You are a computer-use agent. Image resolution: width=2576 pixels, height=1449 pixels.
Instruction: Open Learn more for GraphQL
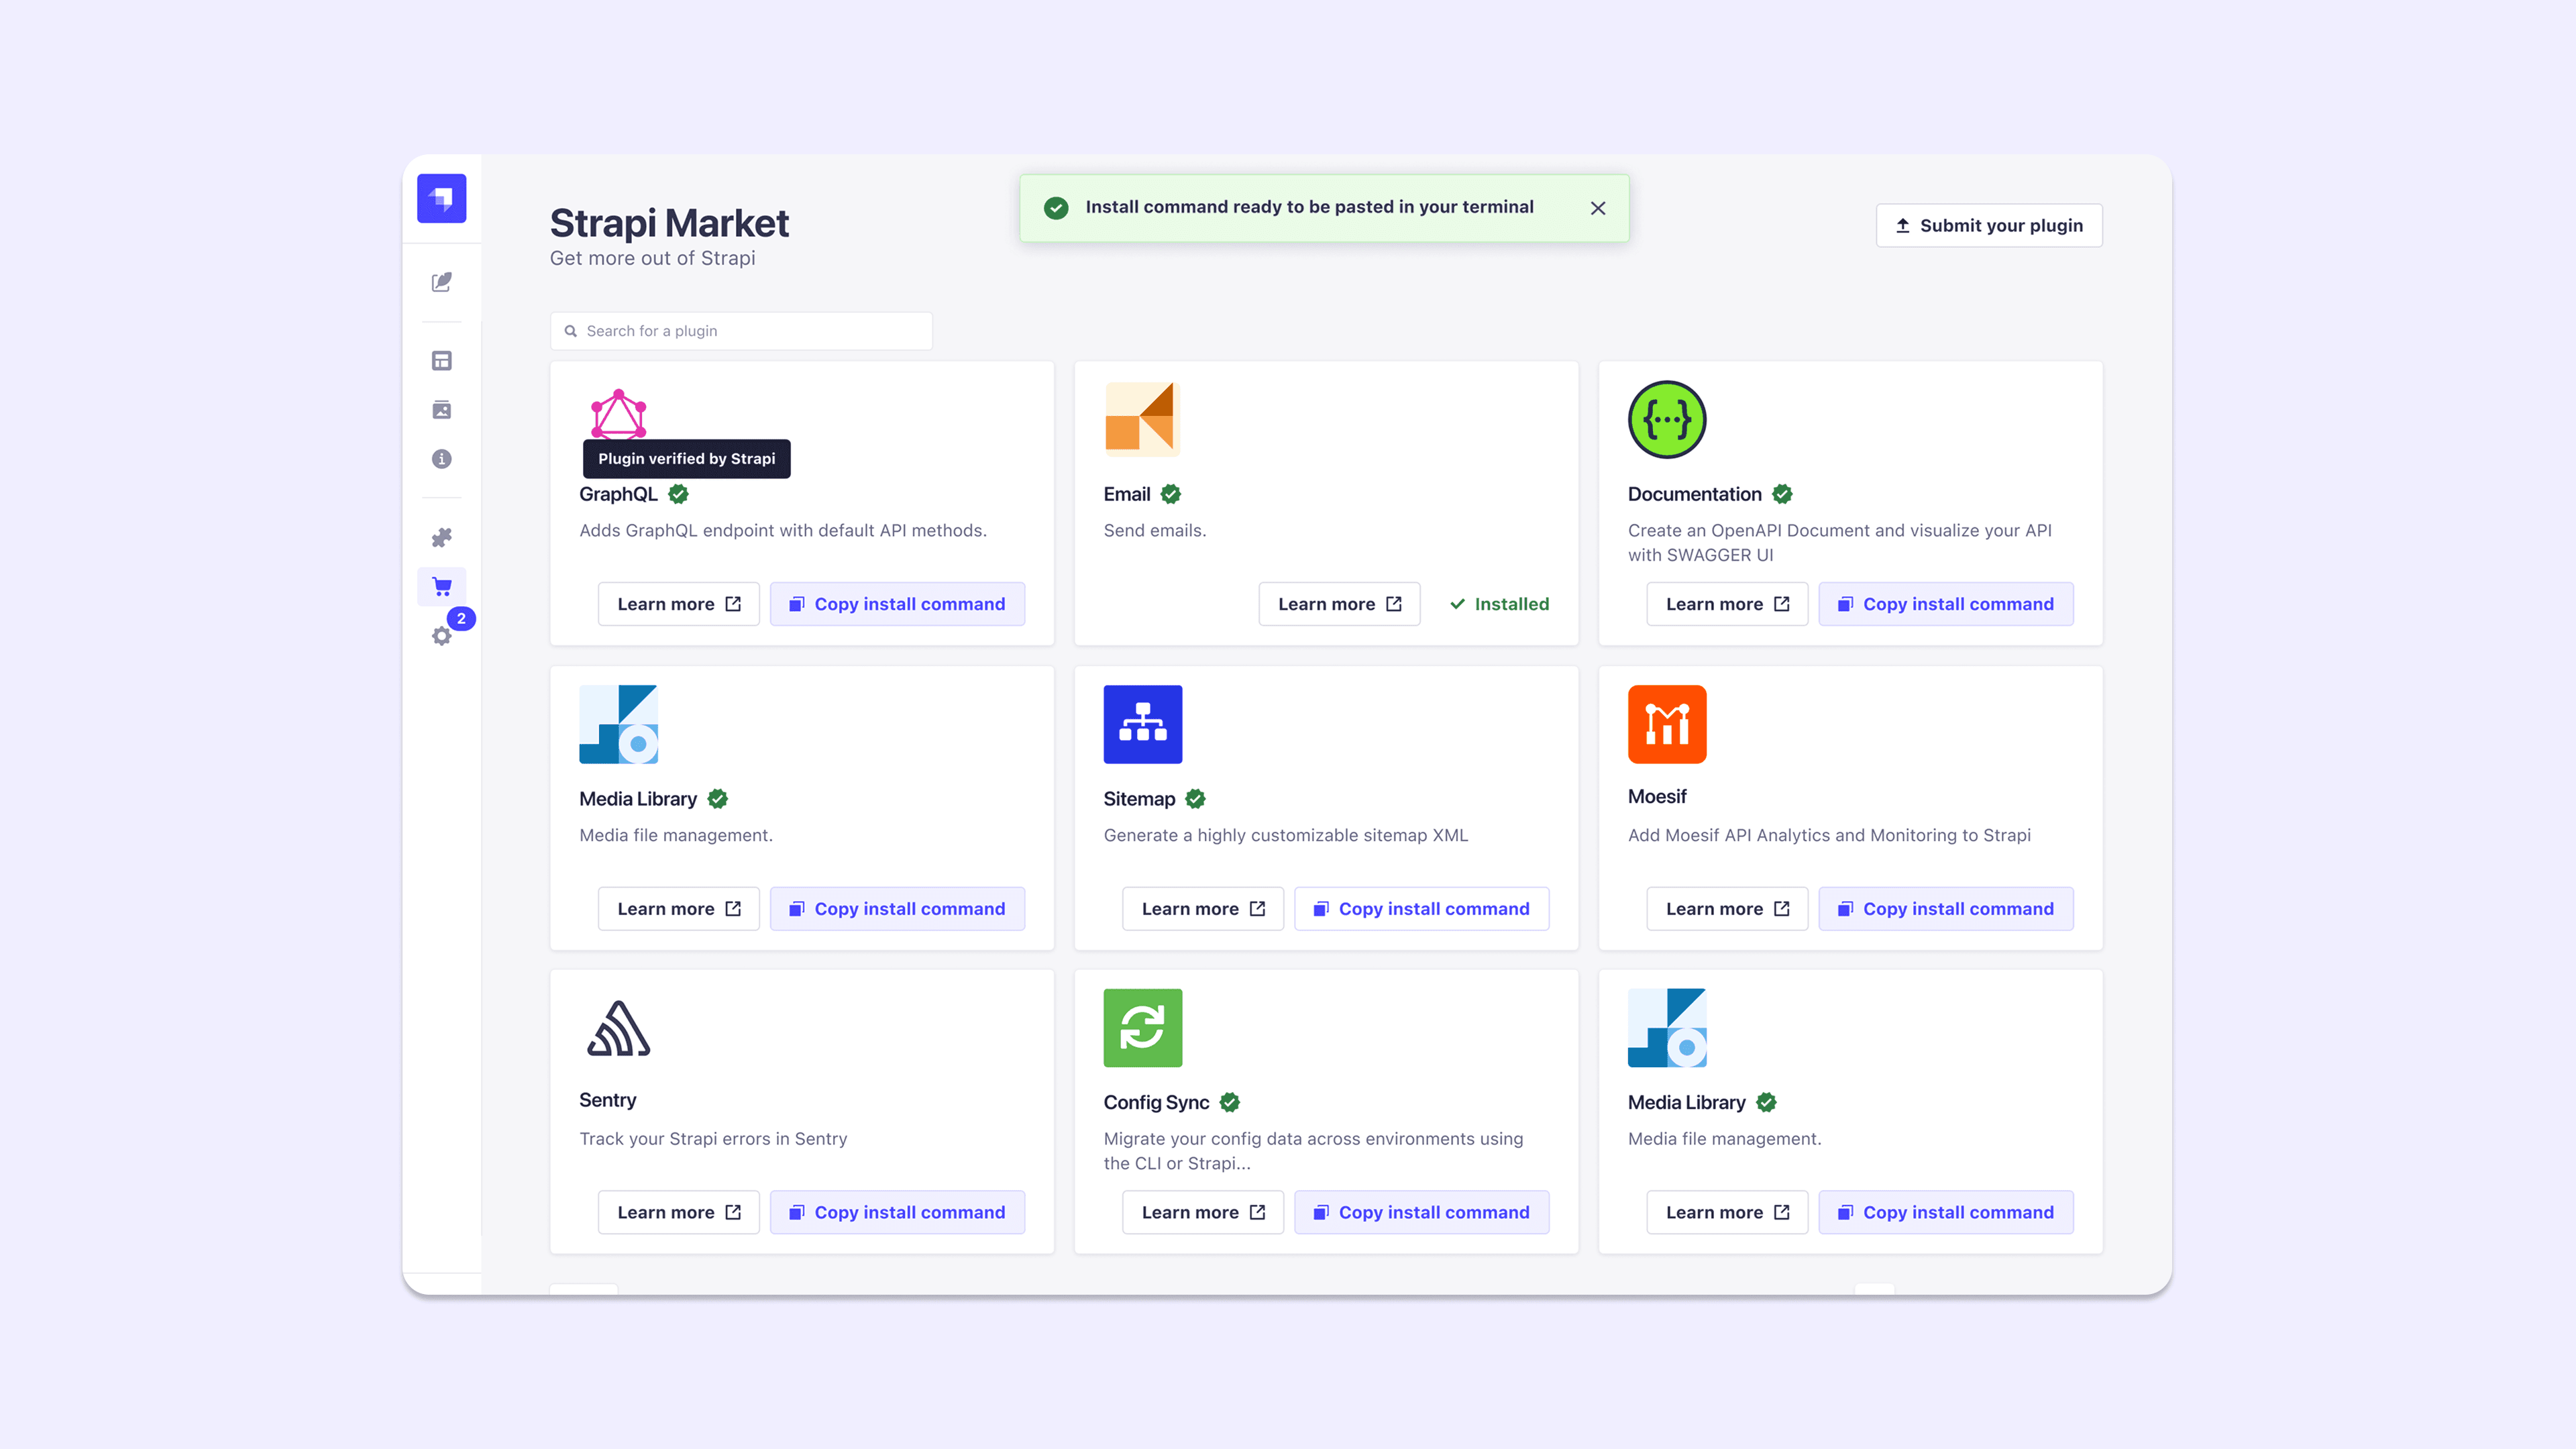[678, 604]
